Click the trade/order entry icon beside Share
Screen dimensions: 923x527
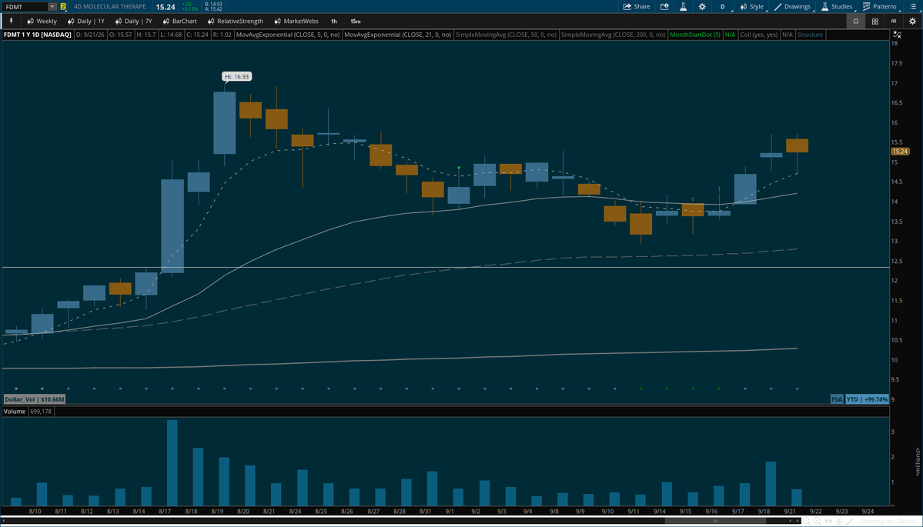click(664, 6)
